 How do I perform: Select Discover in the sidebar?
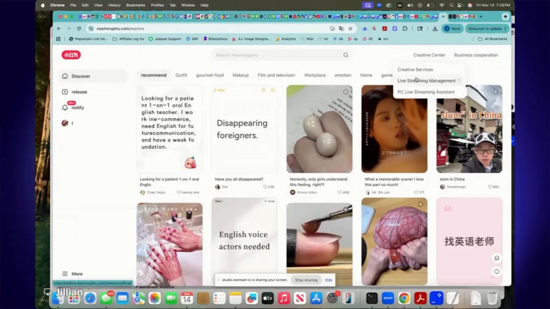click(x=80, y=76)
